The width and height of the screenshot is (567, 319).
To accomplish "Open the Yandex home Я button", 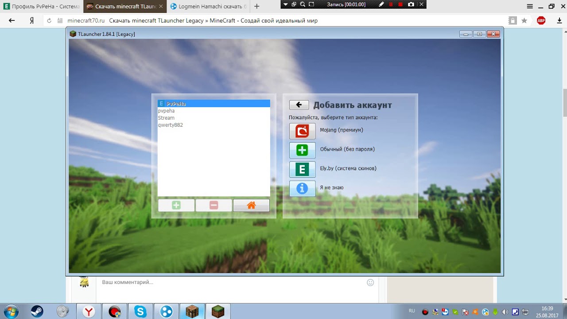I will 32,20.
